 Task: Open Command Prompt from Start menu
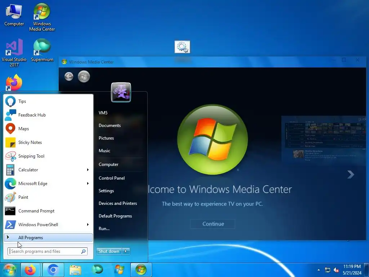(10, 211)
